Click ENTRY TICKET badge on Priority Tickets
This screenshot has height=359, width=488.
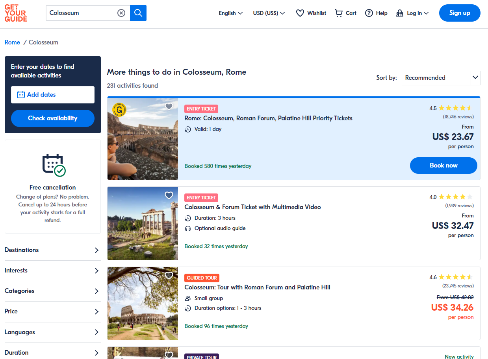[201, 109]
